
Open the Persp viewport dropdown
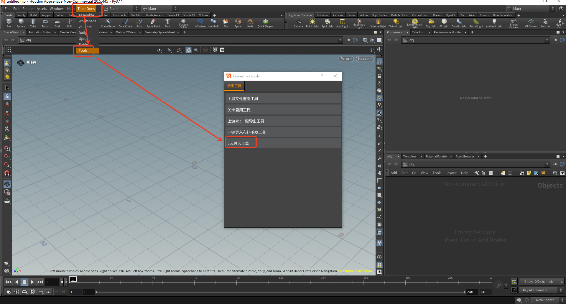point(346,59)
